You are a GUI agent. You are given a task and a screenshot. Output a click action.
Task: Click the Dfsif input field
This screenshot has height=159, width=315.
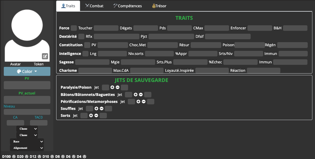pyautogui.click(x=228, y=37)
